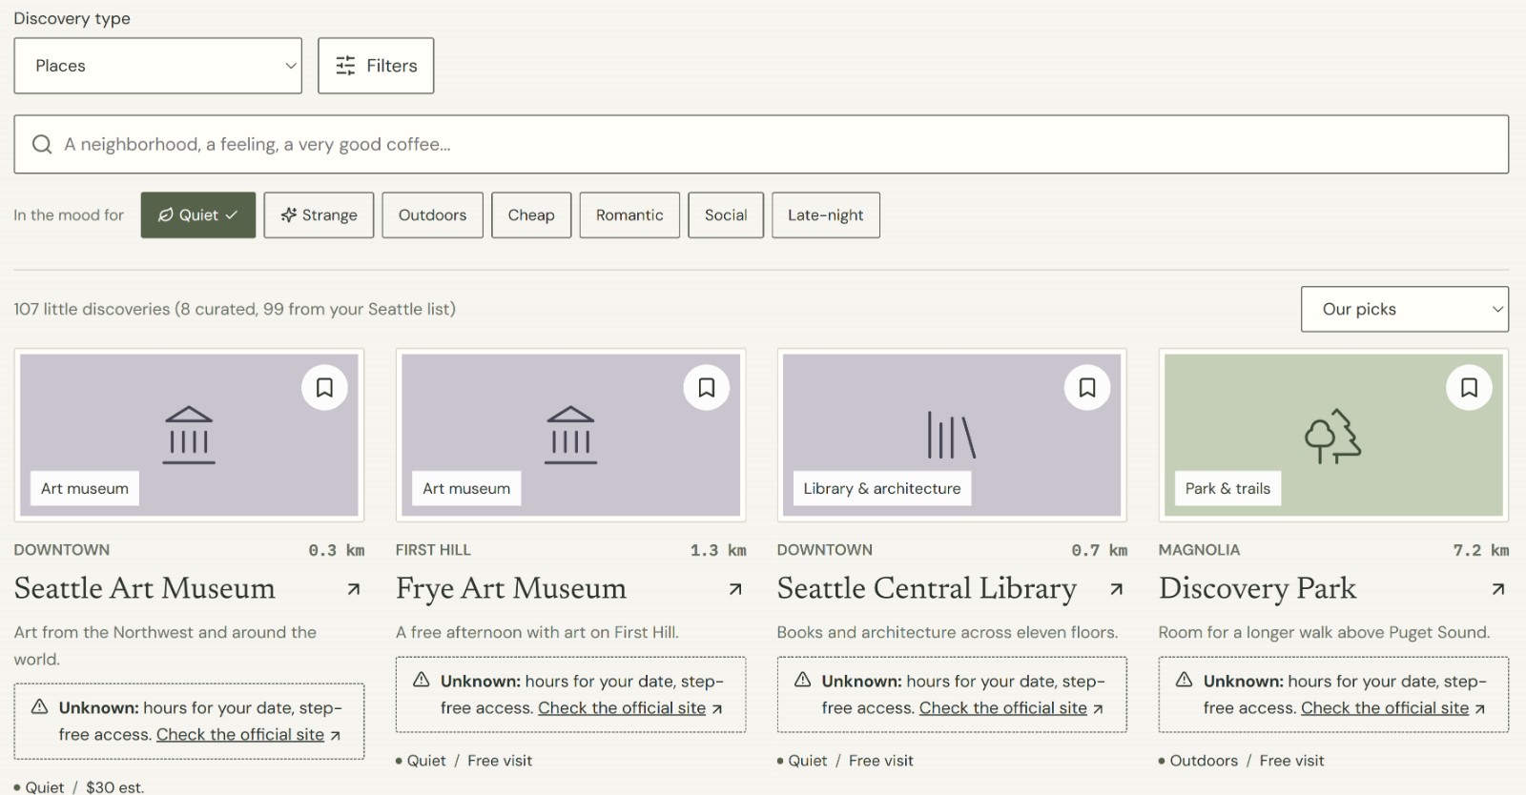The width and height of the screenshot is (1526, 795).
Task: Bookmark the Frye Art Museum card
Action: pos(707,388)
